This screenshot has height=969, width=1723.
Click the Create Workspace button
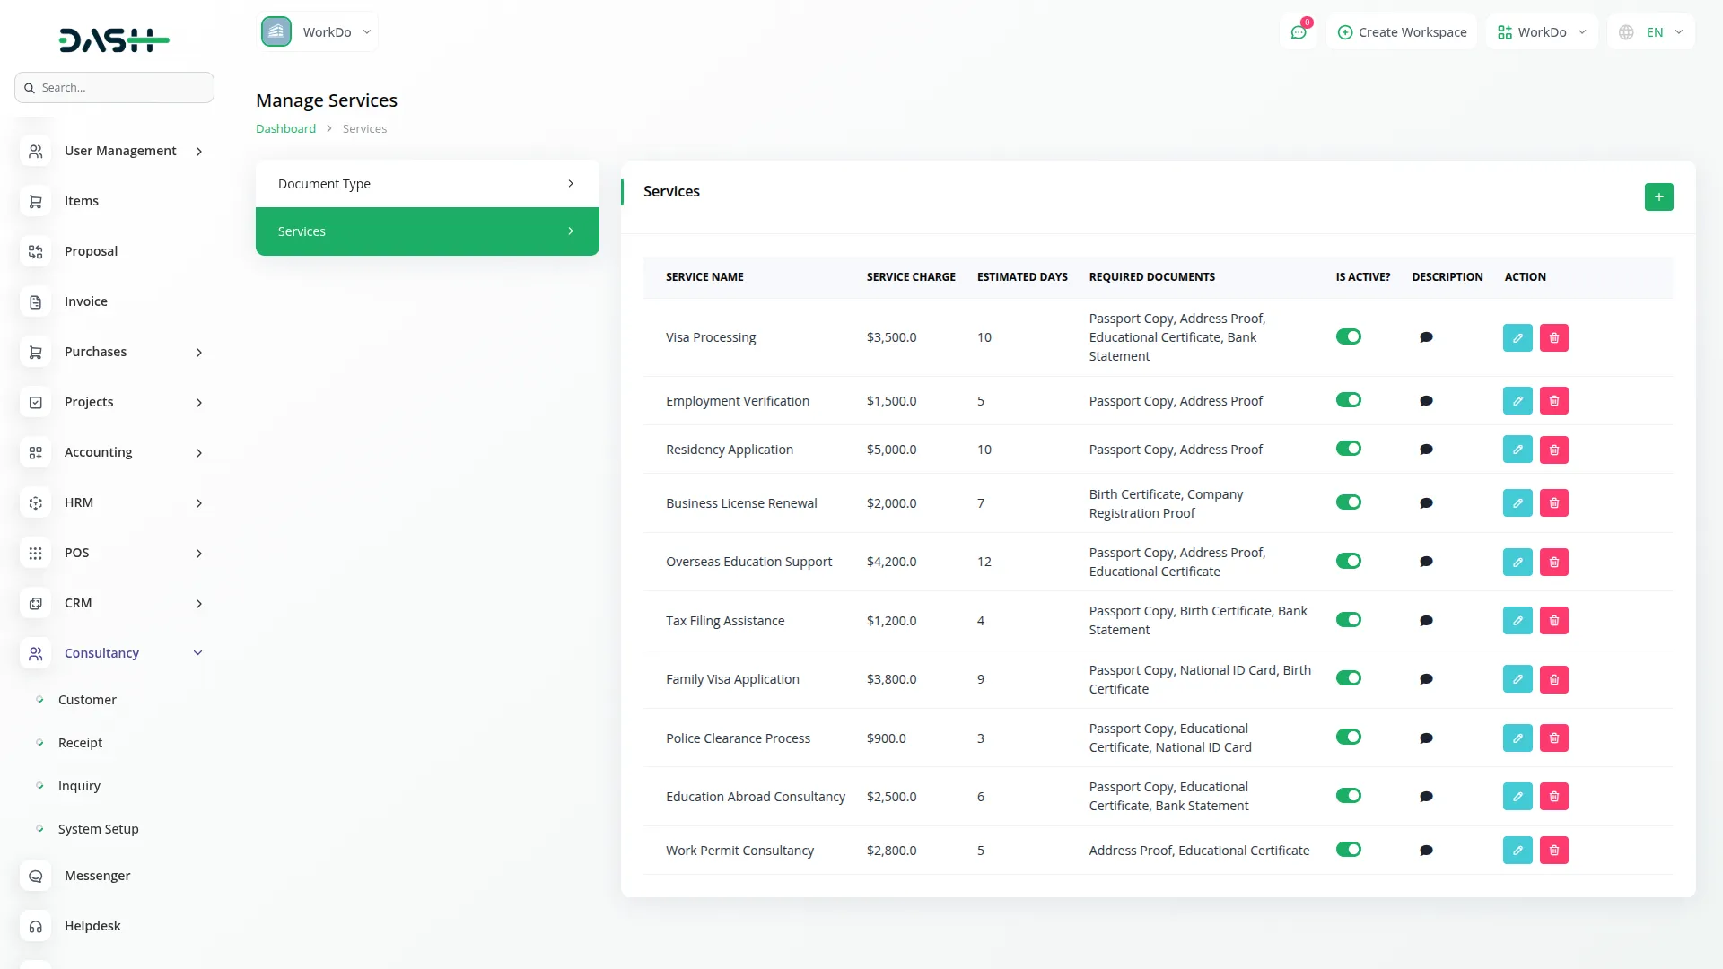1402,32
